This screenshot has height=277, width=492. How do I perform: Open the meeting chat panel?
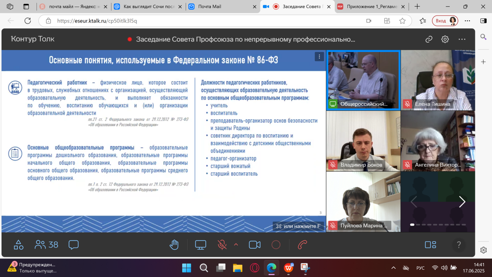[x=74, y=245]
